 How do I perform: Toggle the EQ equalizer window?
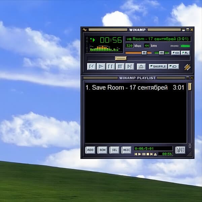[x=175, y=53]
